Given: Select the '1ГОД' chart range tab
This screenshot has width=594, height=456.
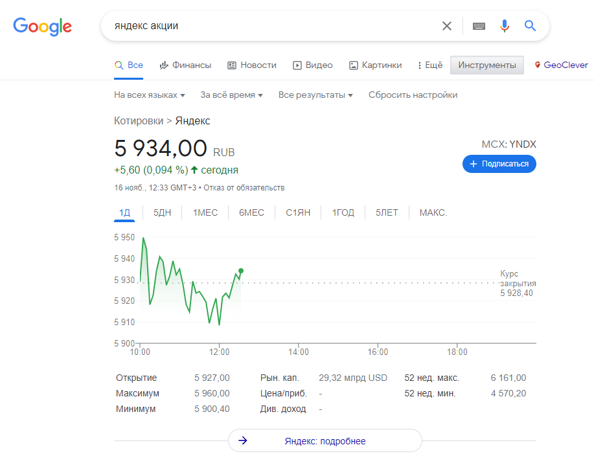Looking at the screenshot, I should pos(343,213).
